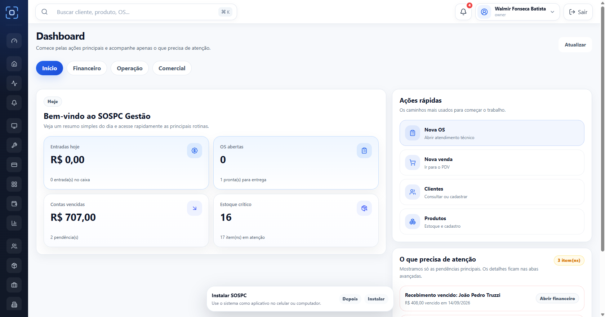
Task: Click 'Recebimento vencido: João Pedro Truzzi' text
Action: (453, 295)
